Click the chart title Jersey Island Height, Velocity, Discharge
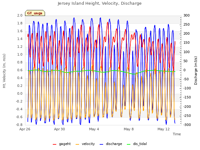 click(100, 3)
